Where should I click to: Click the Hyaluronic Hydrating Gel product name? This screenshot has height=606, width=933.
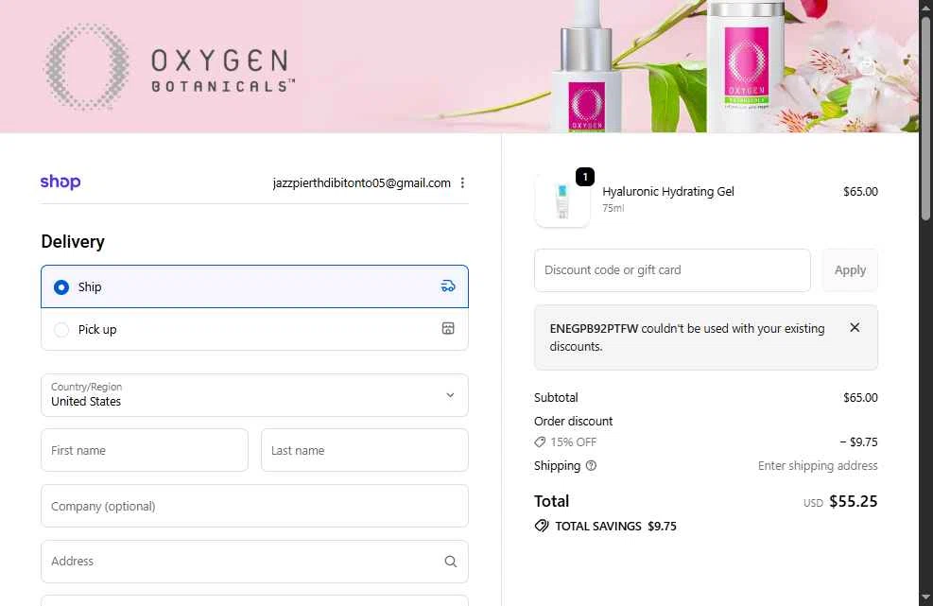[x=668, y=191]
